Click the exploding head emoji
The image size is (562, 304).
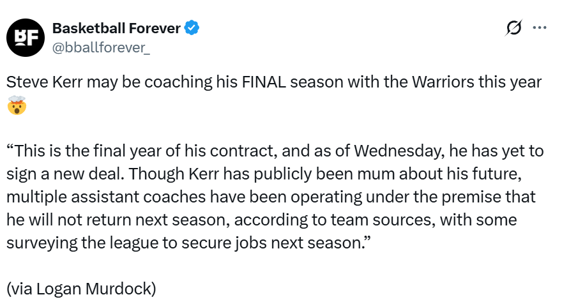point(17,105)
